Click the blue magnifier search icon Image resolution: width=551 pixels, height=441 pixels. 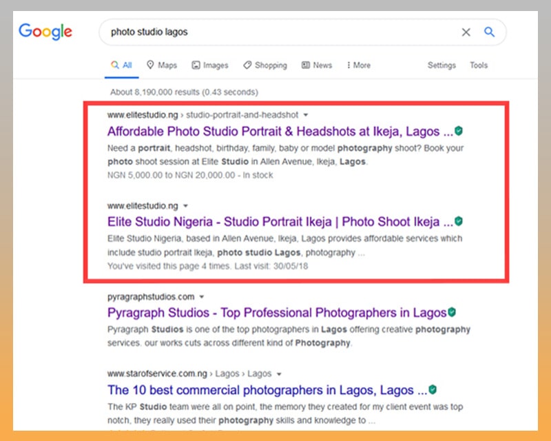click(489, 32)
